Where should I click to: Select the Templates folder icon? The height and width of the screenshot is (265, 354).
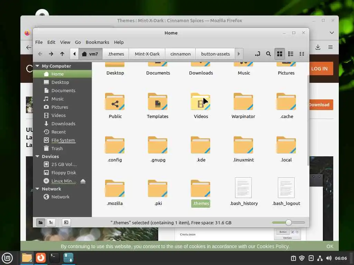point(158,102)
